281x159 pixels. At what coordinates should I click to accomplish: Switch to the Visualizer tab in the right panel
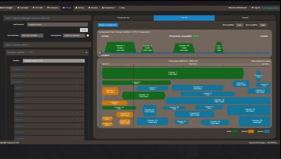click(x=245, y=18)
